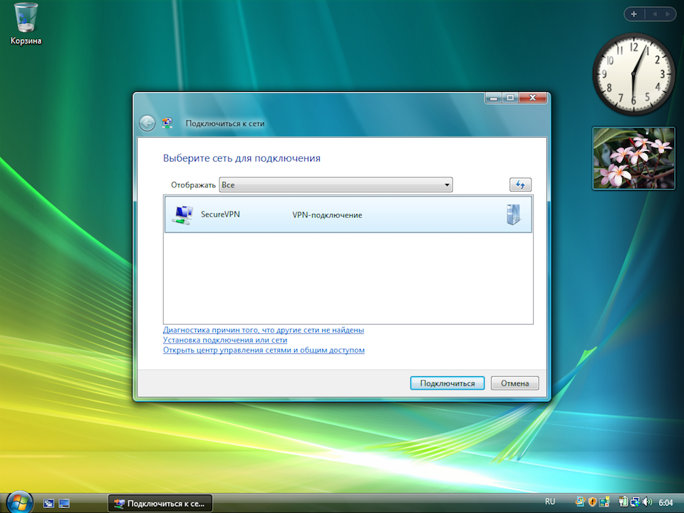Click the volume speaker icon in the tray

point(647,502)
